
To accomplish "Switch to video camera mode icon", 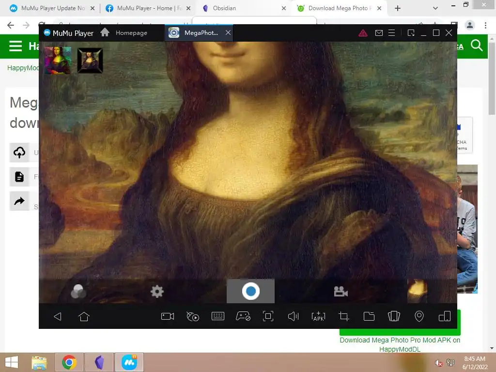I will click(341, 291).
